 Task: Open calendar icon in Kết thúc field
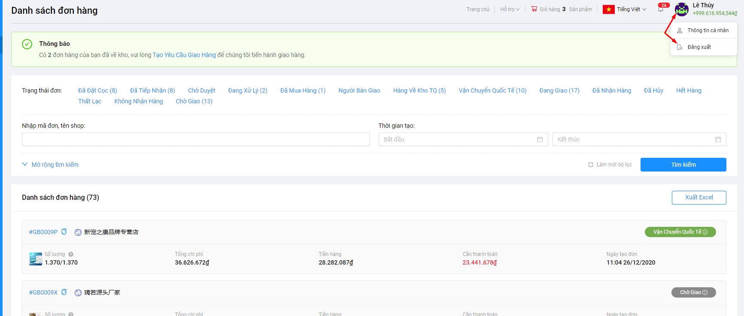718,139
